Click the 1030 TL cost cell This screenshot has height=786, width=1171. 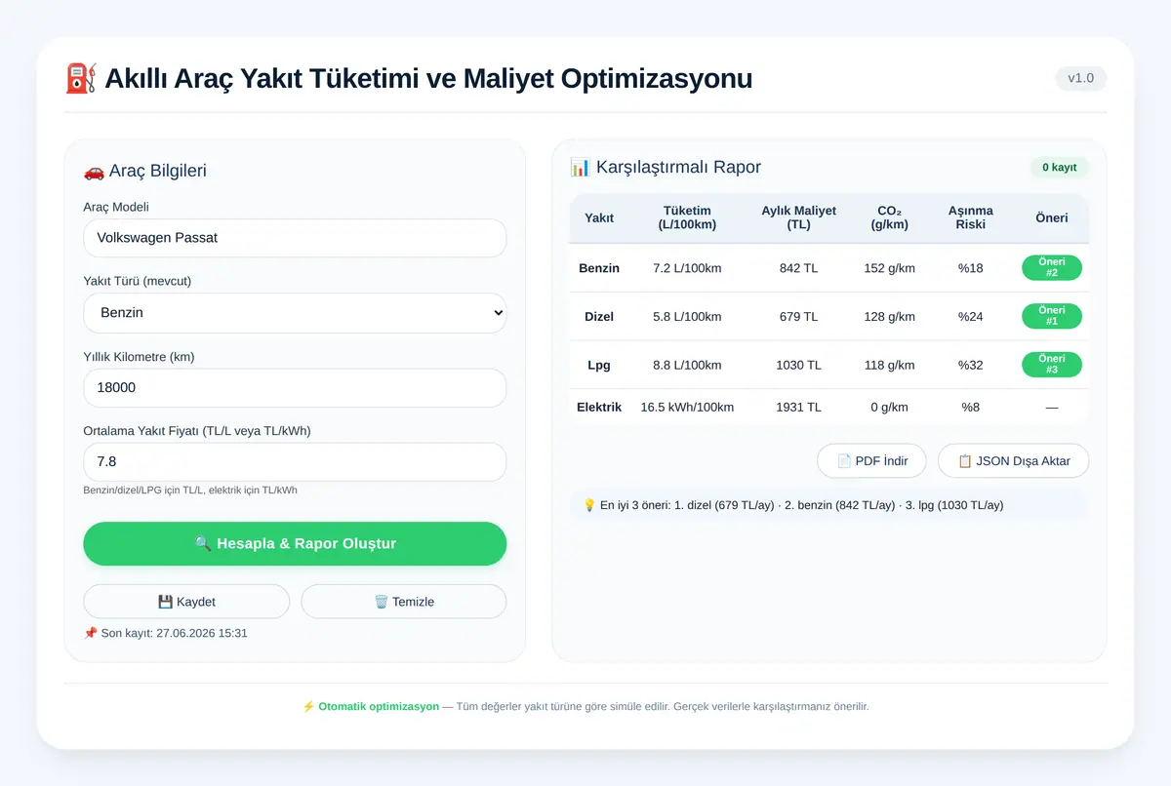coord(799,365)
